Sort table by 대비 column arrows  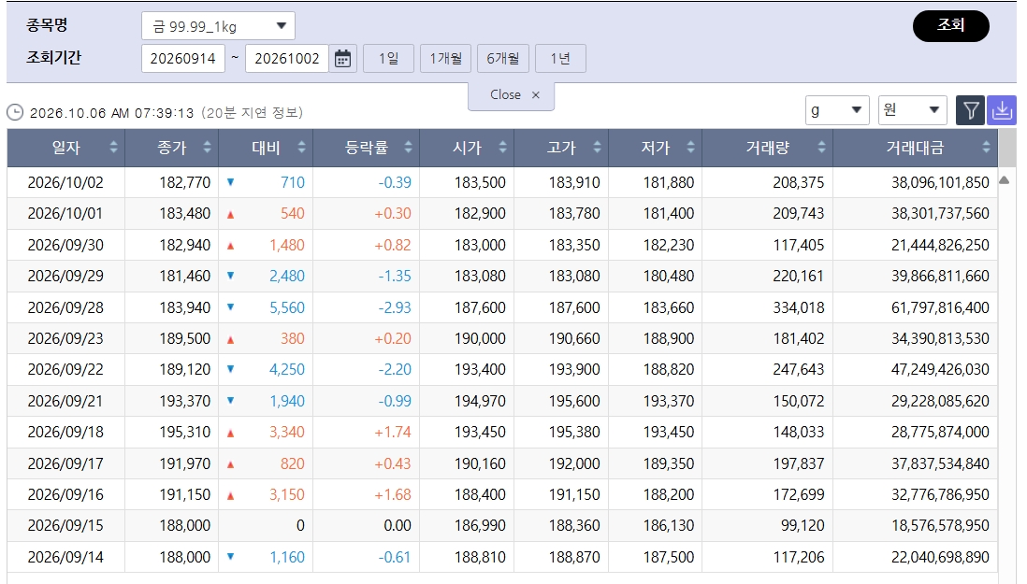coord(301,147)
